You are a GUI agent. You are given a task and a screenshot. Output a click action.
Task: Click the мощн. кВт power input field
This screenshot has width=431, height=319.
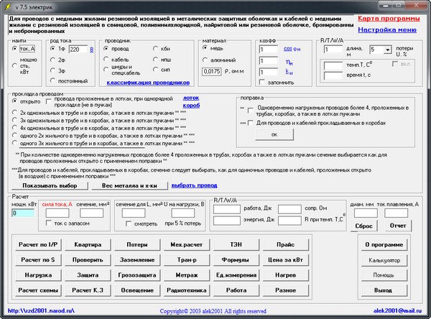tap(22, 213)
